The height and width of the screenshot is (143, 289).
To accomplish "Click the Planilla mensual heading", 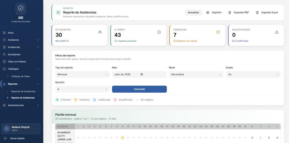I will point(66,115).
